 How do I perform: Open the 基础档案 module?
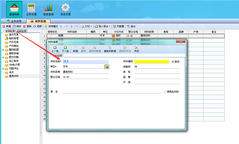coord(14,10)
